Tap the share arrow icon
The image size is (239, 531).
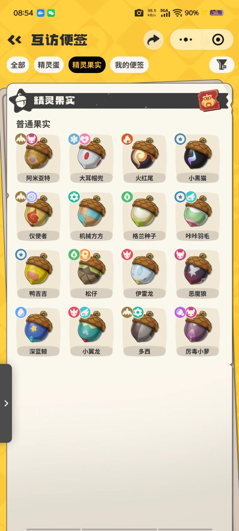pos(153,40)
